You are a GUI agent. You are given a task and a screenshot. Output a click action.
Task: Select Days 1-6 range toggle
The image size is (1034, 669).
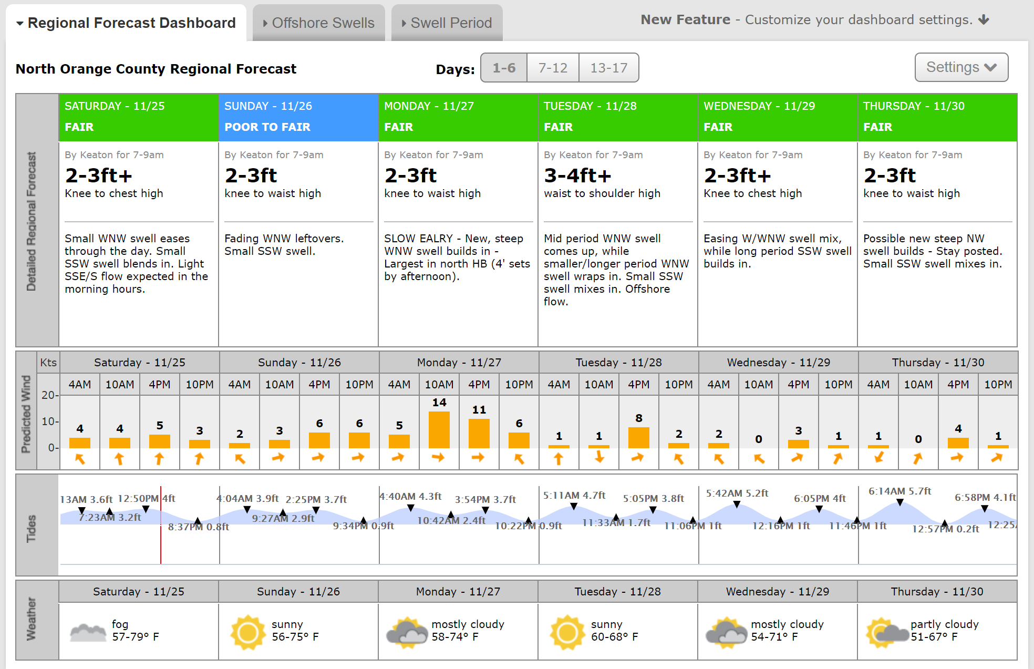(504, 68)
